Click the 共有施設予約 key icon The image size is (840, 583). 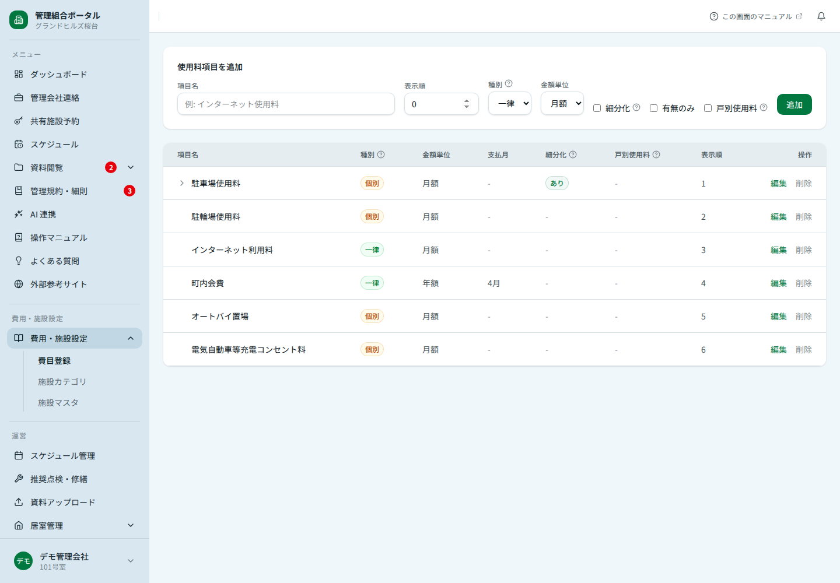coord(19,121)
